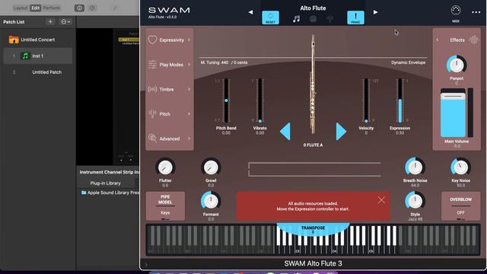Click the Main Volume fader
The width and height of the screenshot is (487, 274).
[x=453, y=113]
